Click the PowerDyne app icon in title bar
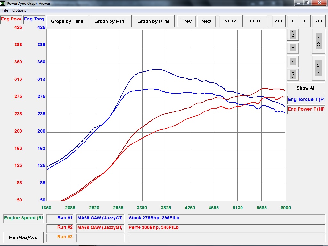Screen dimensions: 328x246 [3, 3]
